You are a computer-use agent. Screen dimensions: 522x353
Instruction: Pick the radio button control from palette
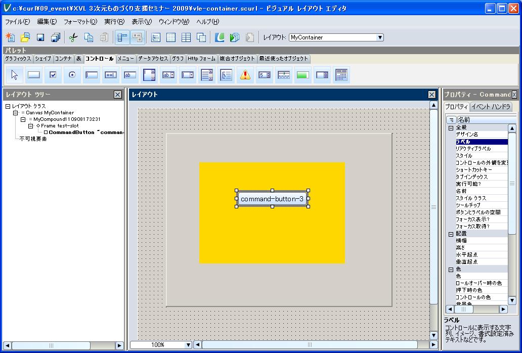[72, 75]
